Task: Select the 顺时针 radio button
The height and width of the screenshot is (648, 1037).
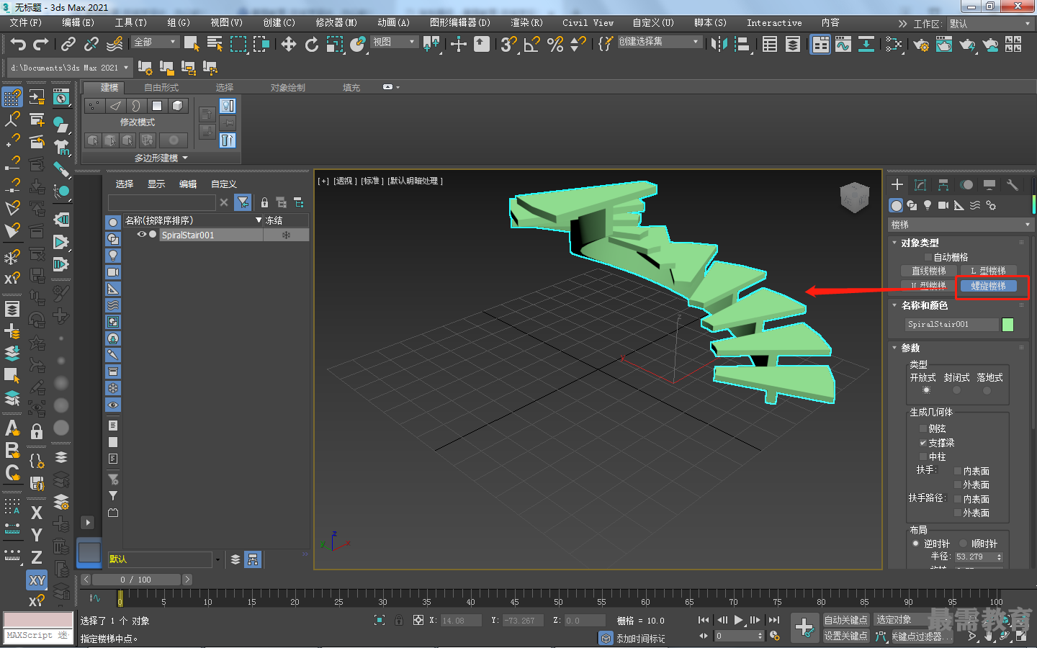Action: pyautogui.click(x=963, y=544)
